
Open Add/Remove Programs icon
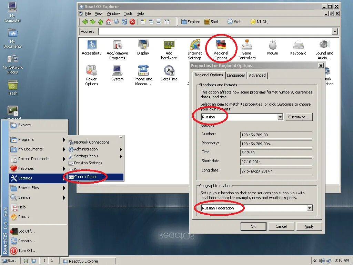[117, 50]
